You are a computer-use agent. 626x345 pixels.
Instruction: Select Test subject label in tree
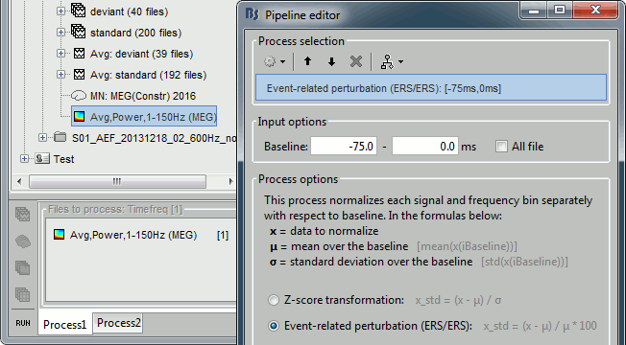(64, 159)
